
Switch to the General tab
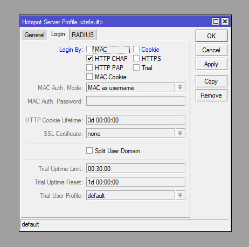click(34, 35)
